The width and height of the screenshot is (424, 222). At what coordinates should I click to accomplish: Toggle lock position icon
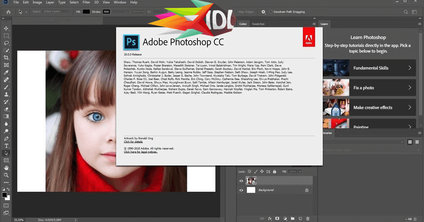(262, 172)
